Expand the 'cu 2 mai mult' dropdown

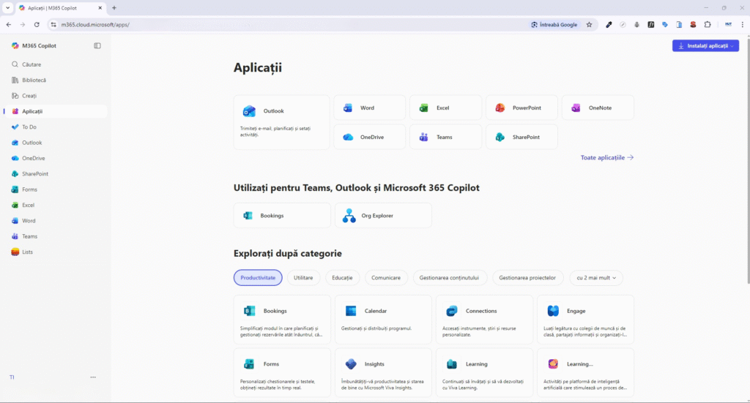(596, 278)
